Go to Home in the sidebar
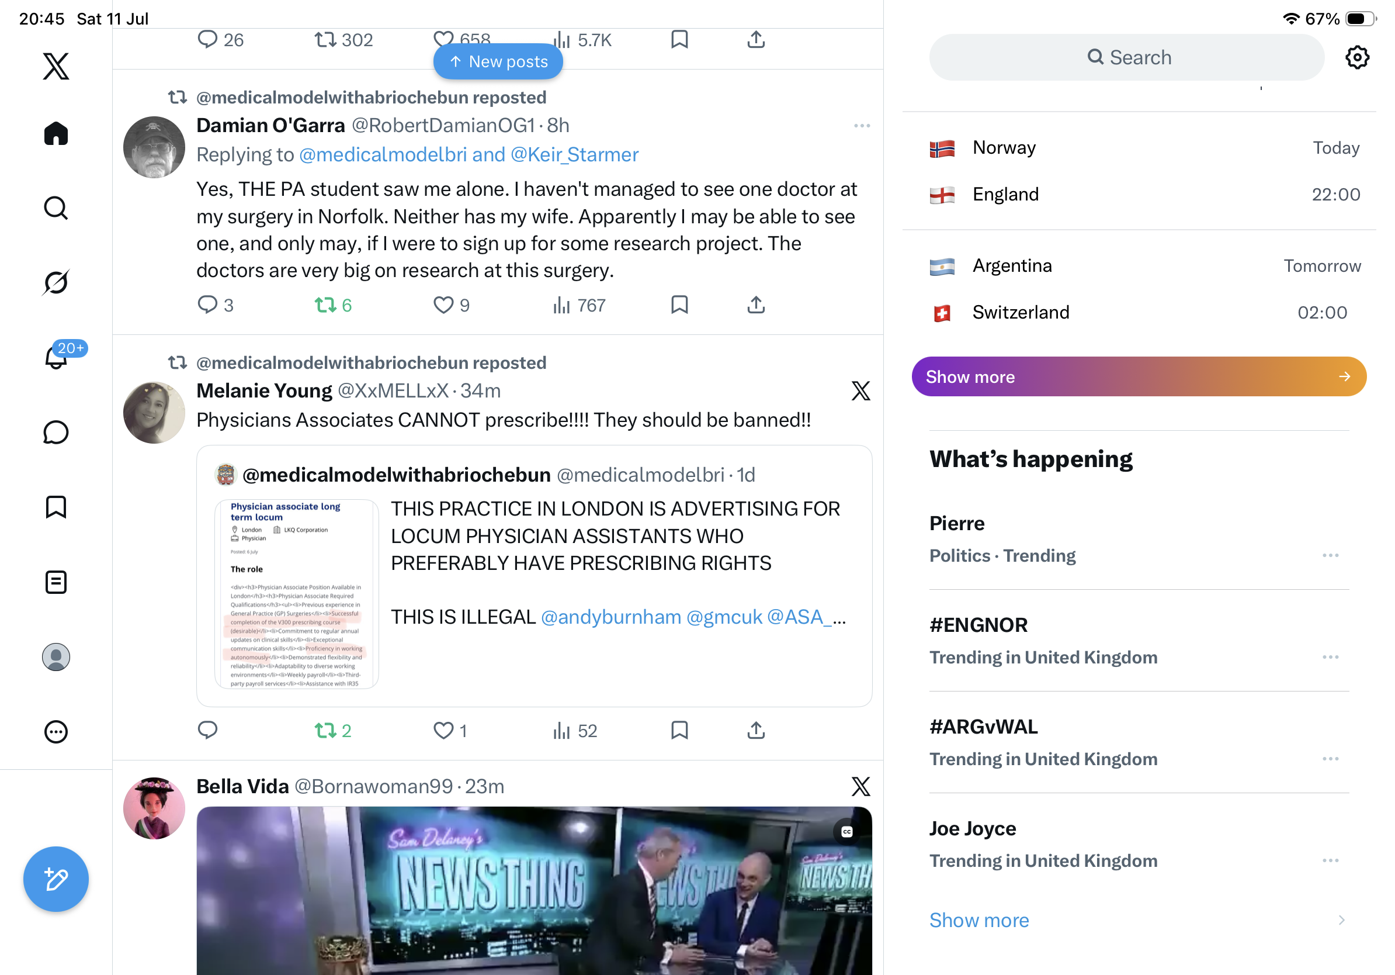 coord(56,133)
